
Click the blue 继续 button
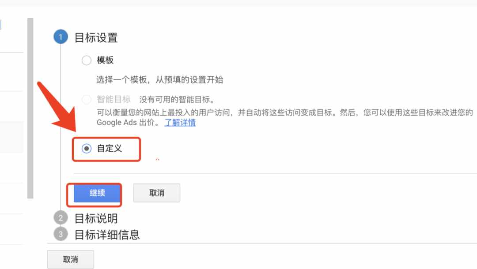click(x=97, y=193)
